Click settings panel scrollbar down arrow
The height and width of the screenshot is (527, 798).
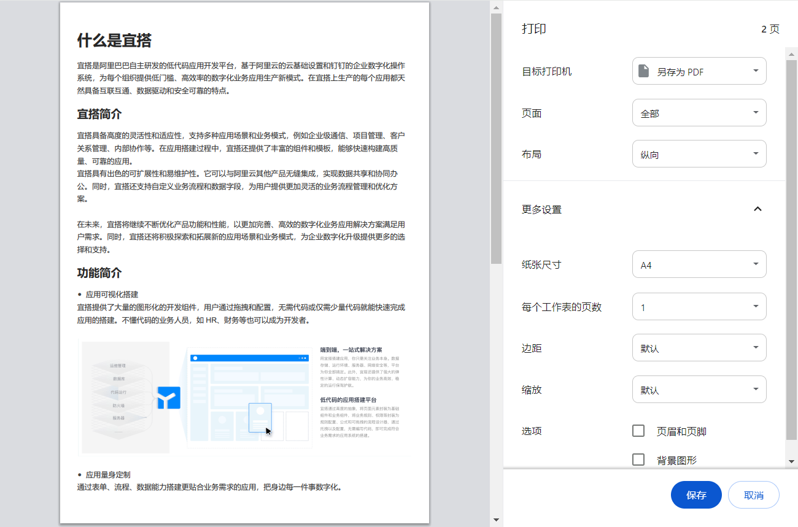click(791, 461)
